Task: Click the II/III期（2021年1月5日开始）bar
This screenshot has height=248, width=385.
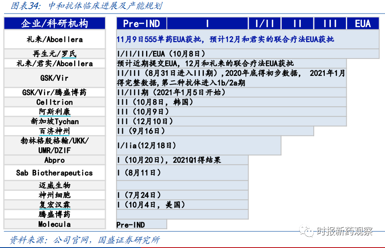Action: coord(231,92)
